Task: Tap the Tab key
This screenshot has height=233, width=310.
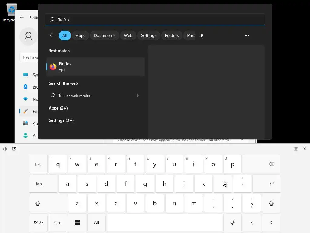Action: [43, 184]
